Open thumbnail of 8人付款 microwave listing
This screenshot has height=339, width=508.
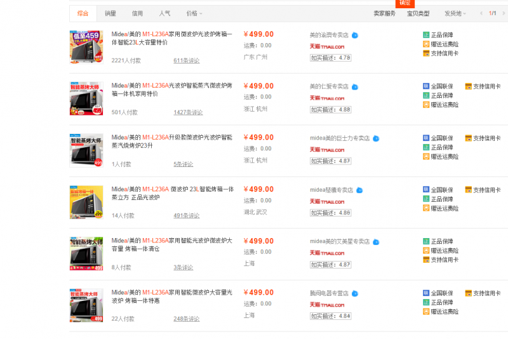pyautogui.click(x=86, y=253)
